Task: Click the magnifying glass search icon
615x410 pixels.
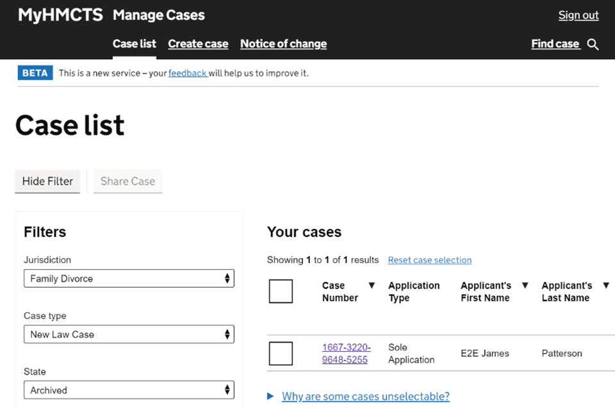Action: (x=593, y=44)
